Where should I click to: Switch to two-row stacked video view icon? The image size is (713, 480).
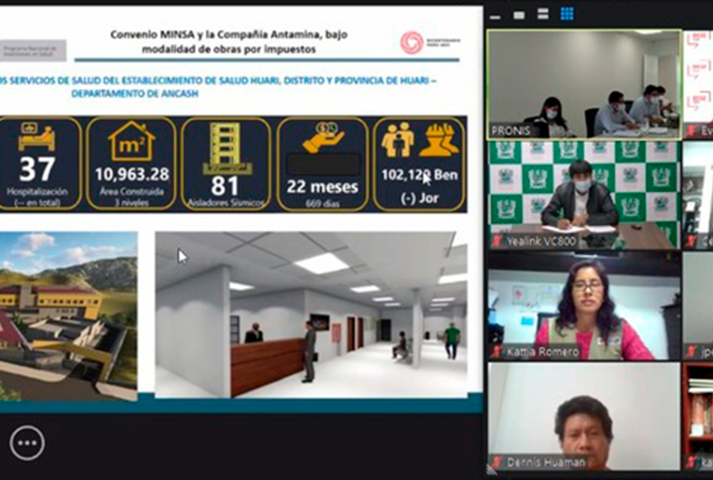tap(543, 14)
